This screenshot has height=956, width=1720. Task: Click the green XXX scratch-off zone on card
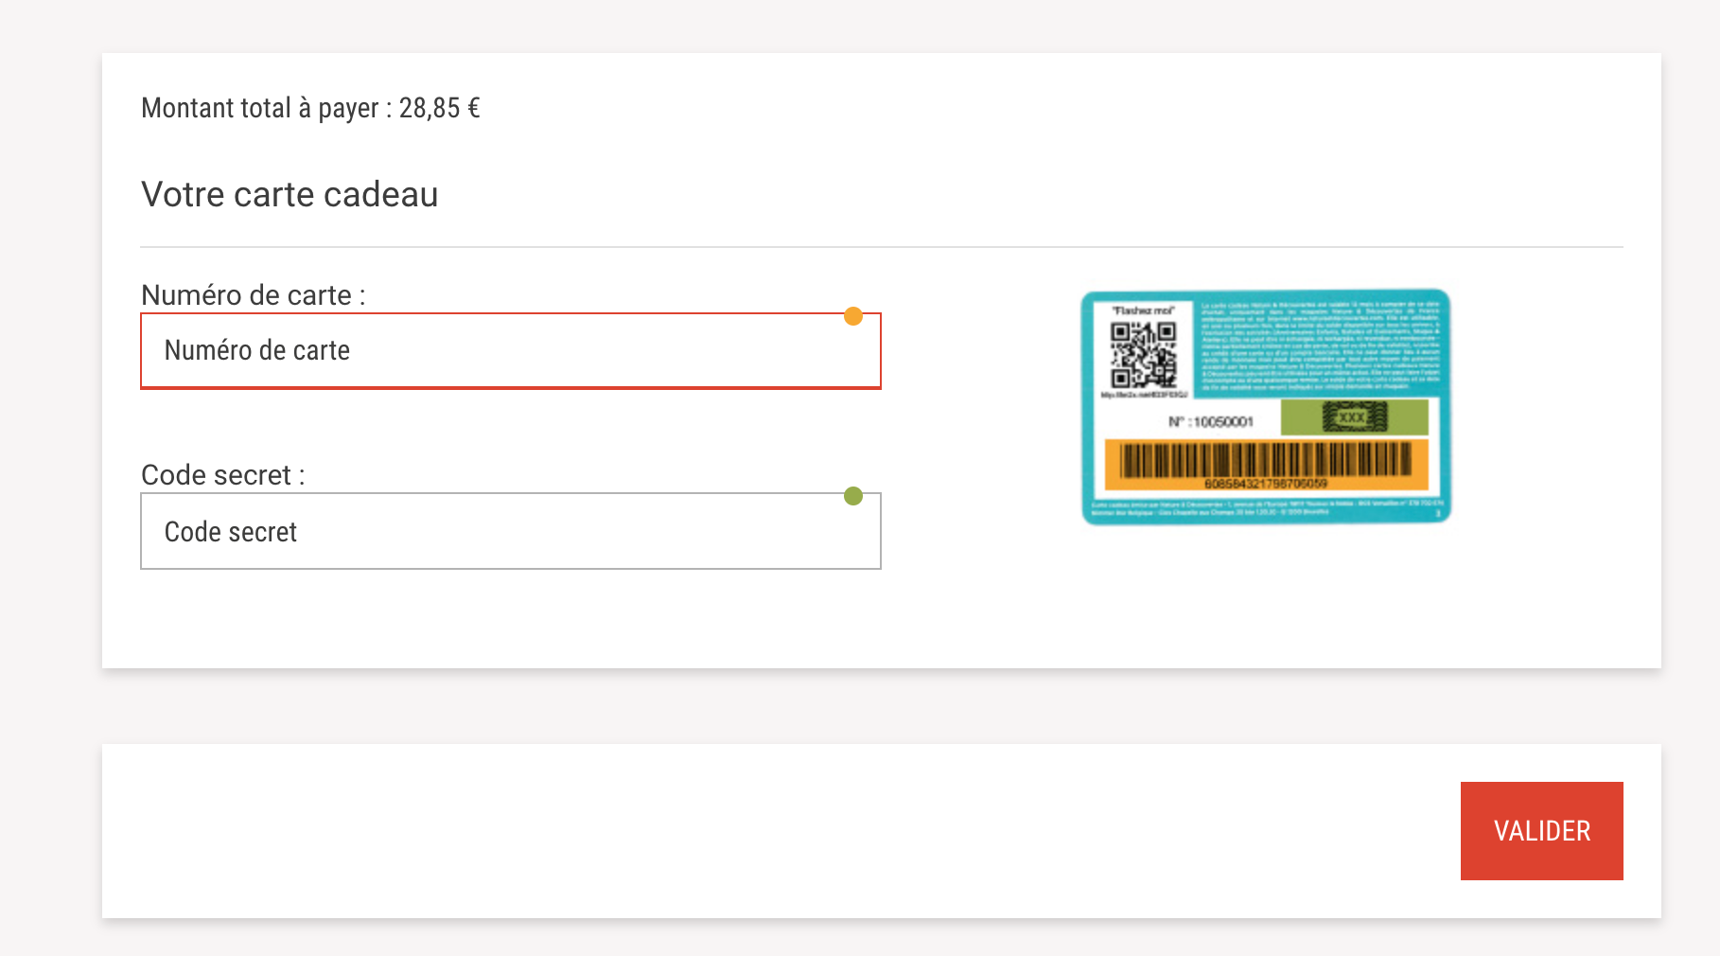(1354, 416)
